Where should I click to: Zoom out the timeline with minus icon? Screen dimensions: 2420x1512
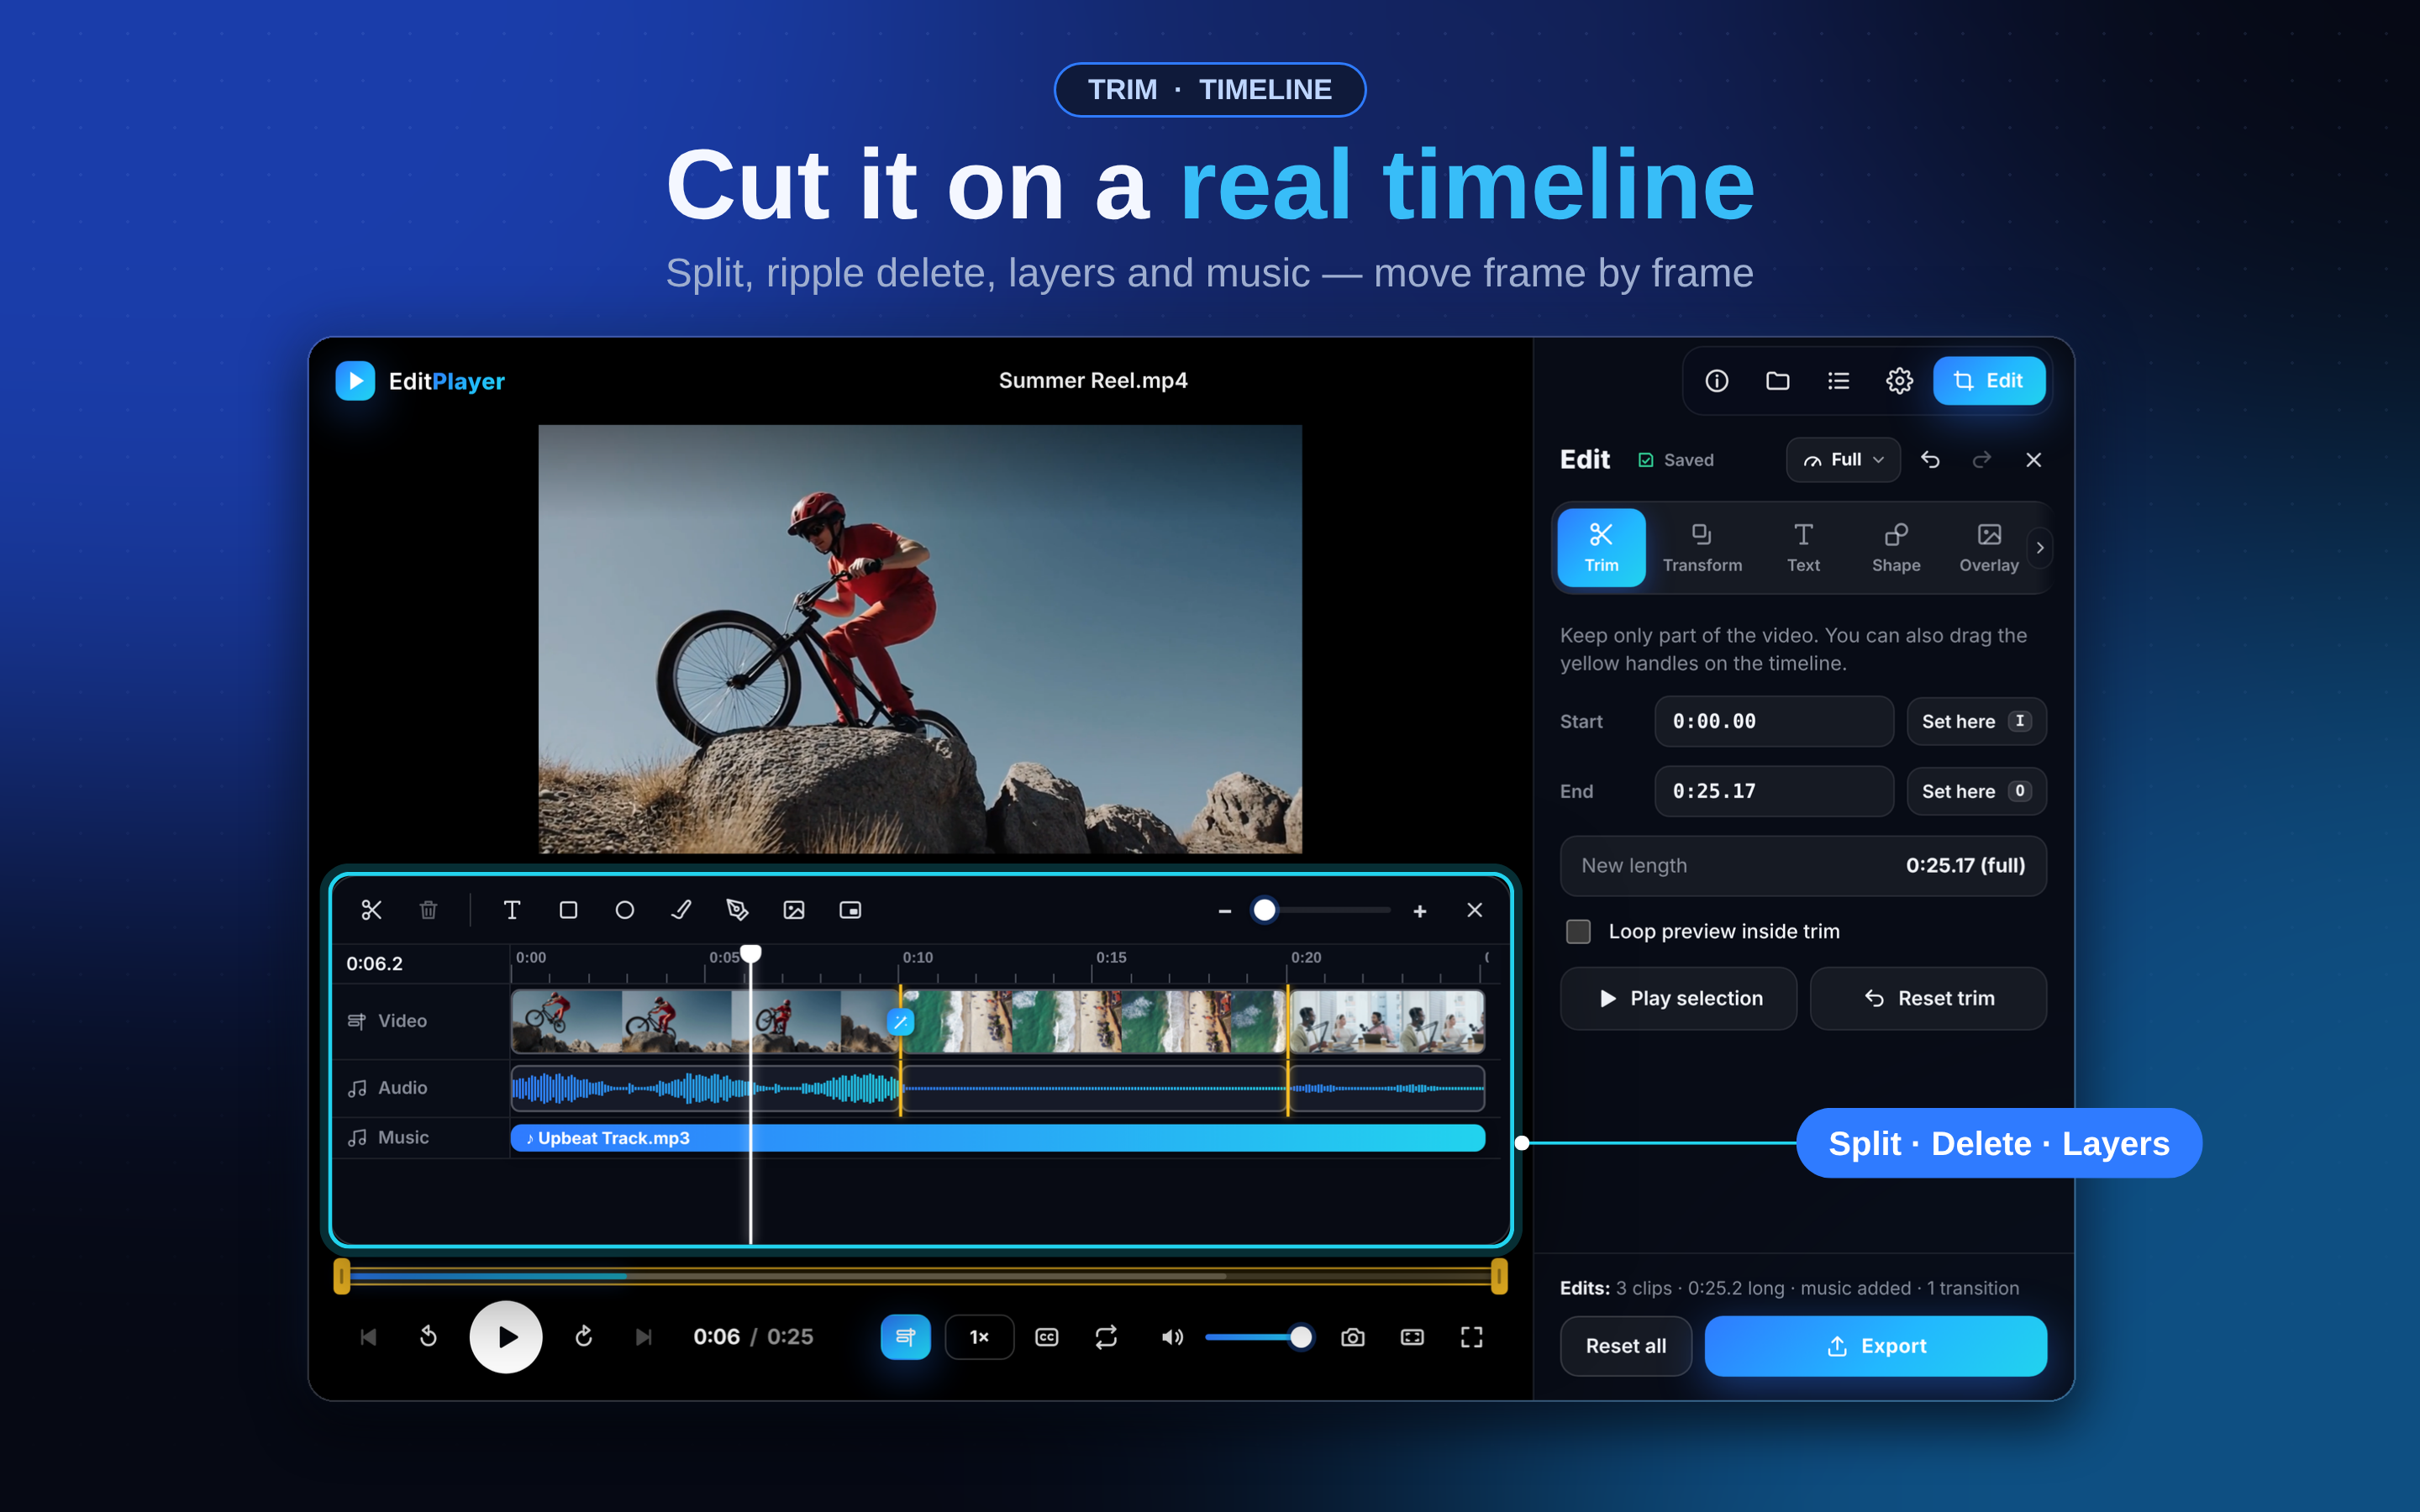[1224, 911]
